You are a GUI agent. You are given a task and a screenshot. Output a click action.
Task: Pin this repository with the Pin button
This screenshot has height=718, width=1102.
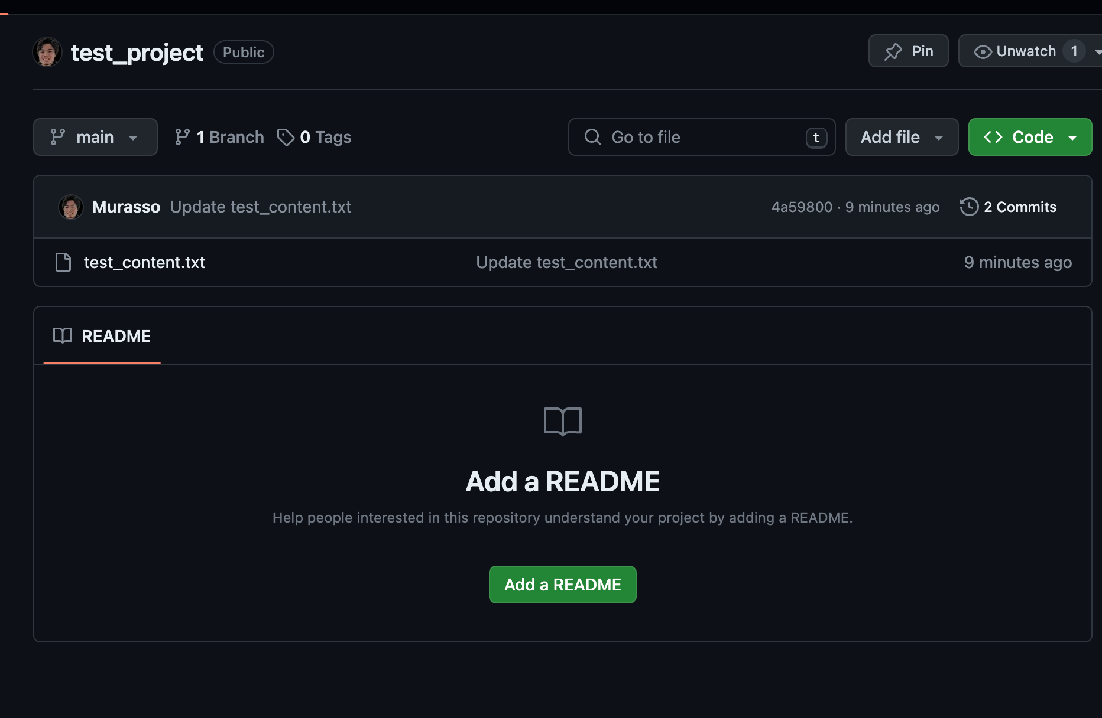(908, 51)
